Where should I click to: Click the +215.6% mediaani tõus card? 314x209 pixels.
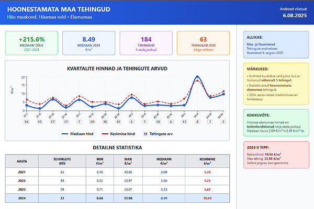[x=31, y=43]
